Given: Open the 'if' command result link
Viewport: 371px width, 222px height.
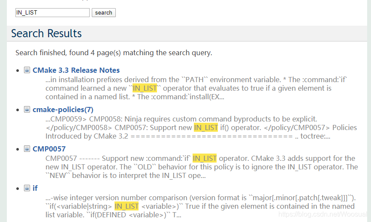Looking at the screenshot, I should pos(35,188).
